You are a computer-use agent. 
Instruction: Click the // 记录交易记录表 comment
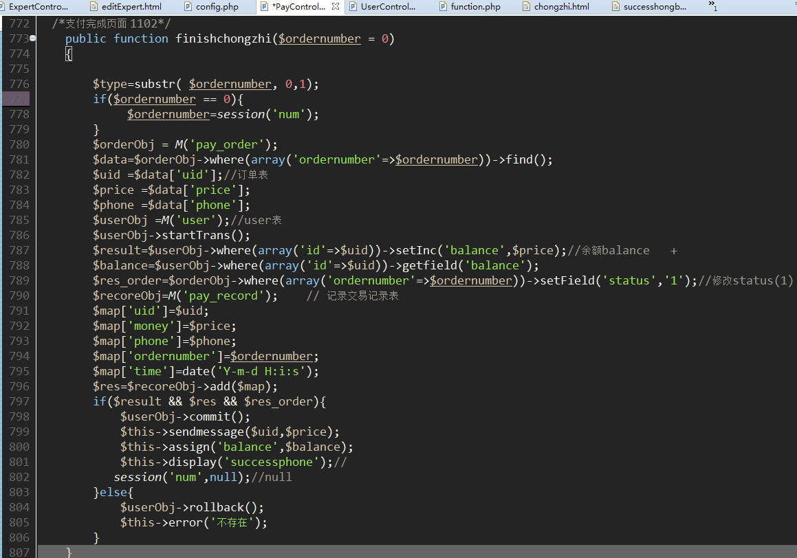click(x=352, y=296)
